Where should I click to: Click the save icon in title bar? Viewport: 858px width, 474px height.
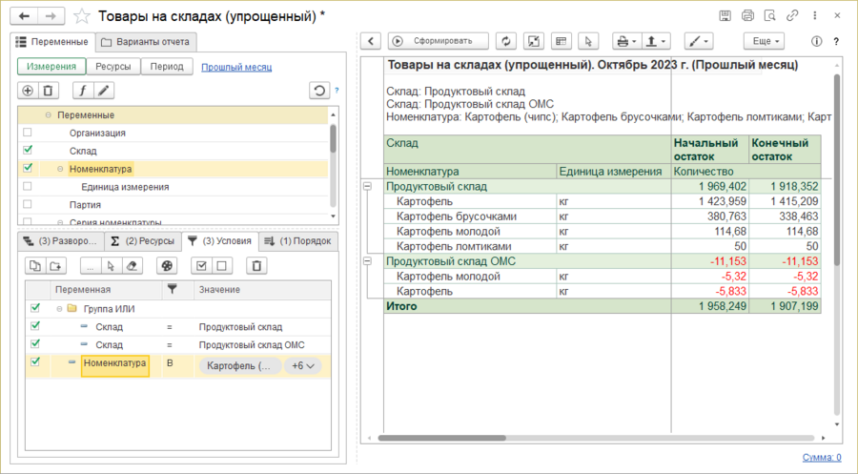pyautogui.click(x=726, y=16)
